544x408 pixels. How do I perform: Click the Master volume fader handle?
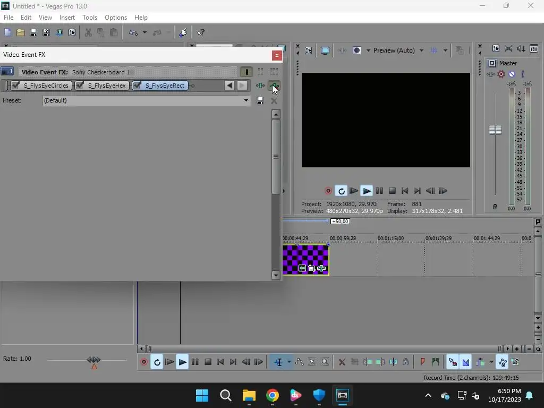pos(495,130)
